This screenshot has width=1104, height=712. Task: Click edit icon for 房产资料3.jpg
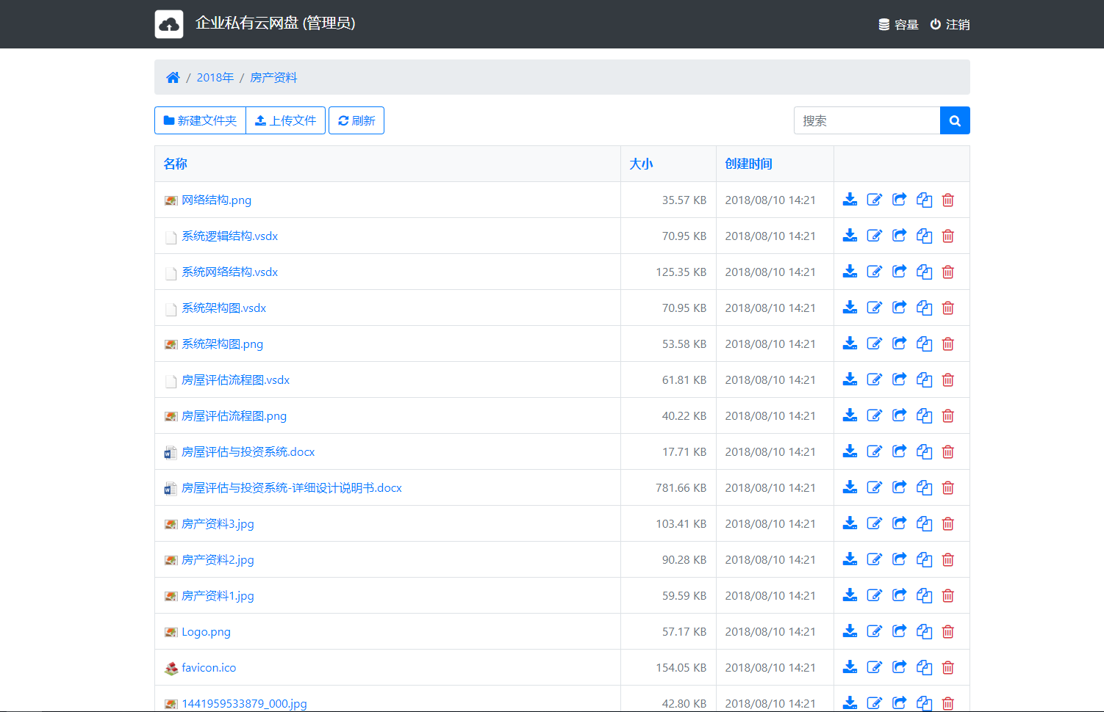(874, 523)
